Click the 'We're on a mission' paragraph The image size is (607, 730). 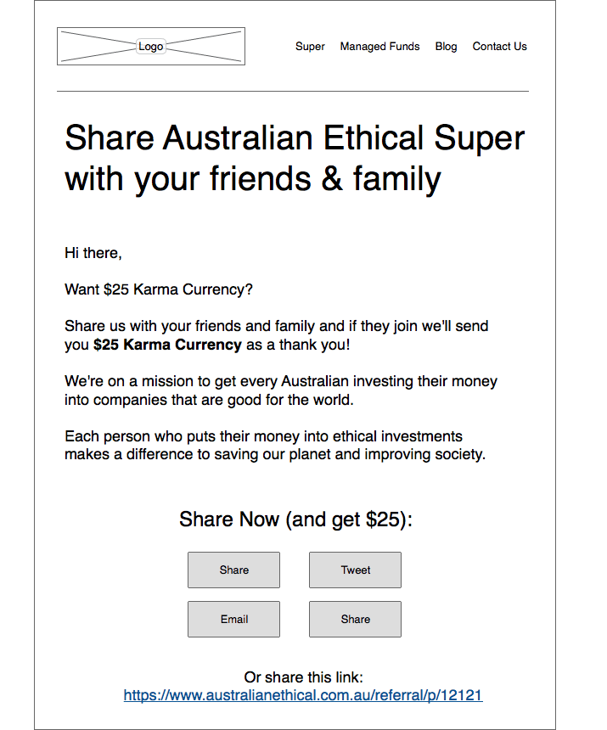click(x=281, y=390)
